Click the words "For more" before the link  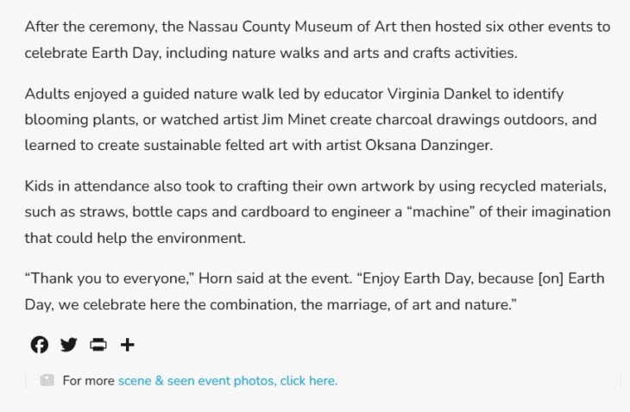[89, 381]
